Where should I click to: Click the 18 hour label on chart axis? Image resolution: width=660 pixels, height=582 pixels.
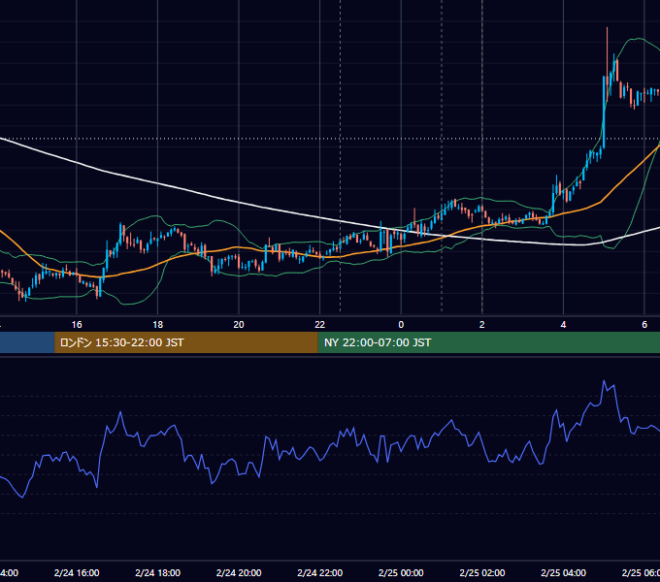point(157,325)
